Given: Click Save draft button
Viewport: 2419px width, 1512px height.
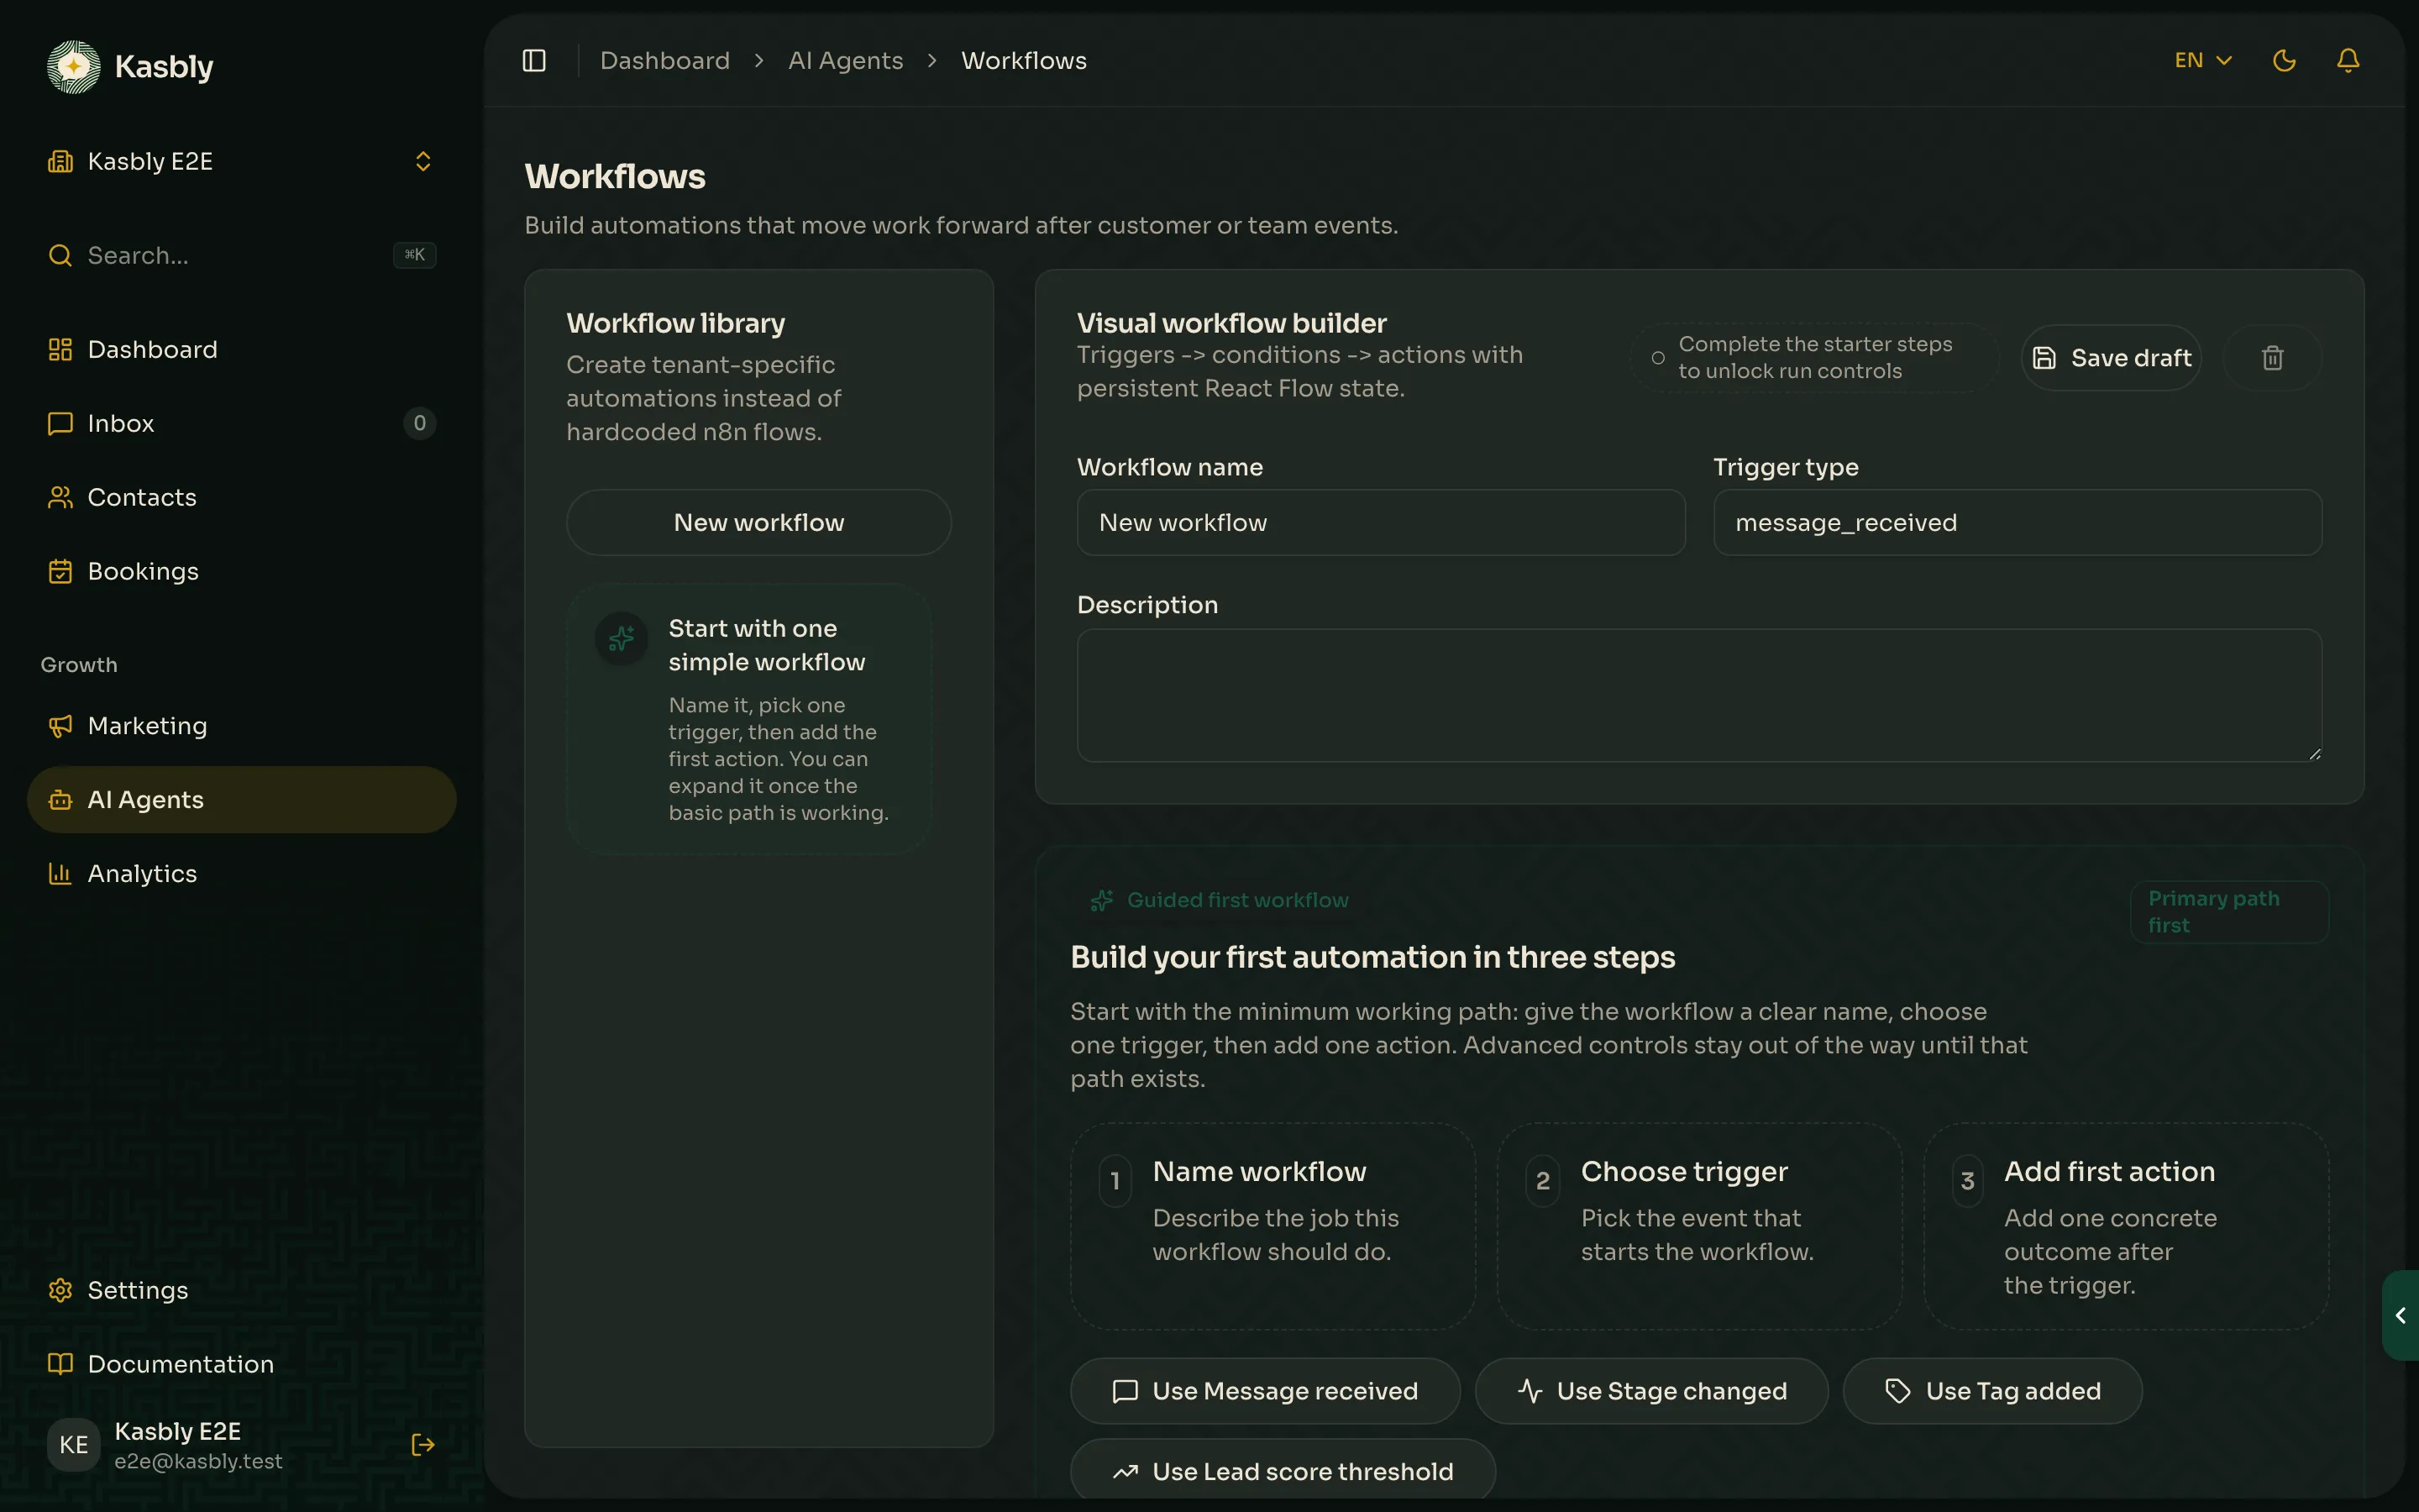Looking at the screenshot, I should click(2111, 358).
